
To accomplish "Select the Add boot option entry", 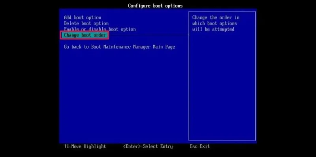I will (x=83, y=17).
